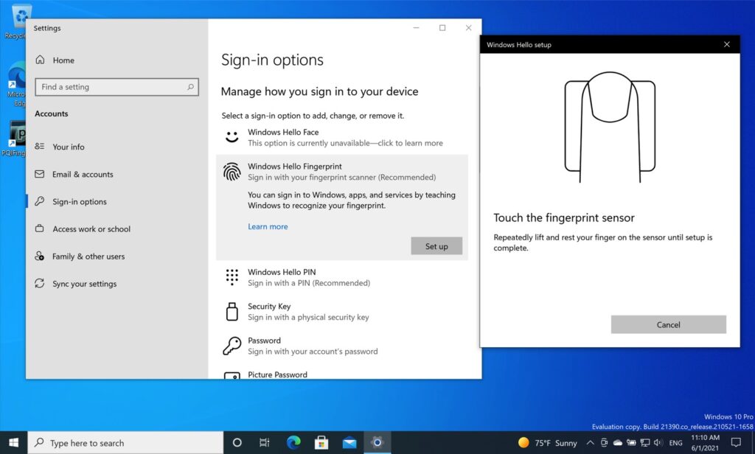Click Set up for fingerprint sign-in
Image resolution: width=755 pixels, height=454 pixels.
436,246
